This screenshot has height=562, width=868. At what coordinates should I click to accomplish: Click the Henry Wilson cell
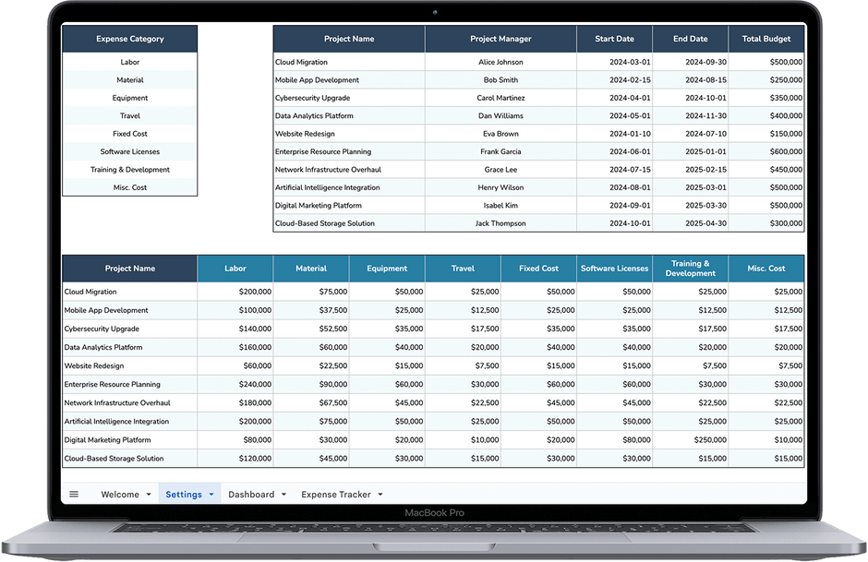point(501,187)
